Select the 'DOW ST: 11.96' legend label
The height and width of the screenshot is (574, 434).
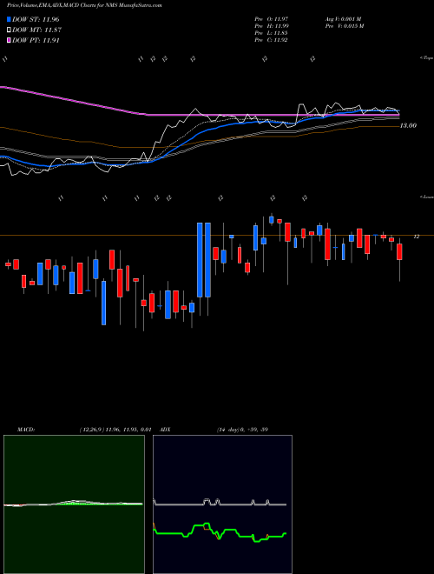coord(36,19)
